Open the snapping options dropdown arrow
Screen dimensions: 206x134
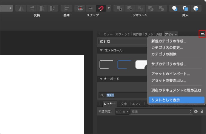108,8
